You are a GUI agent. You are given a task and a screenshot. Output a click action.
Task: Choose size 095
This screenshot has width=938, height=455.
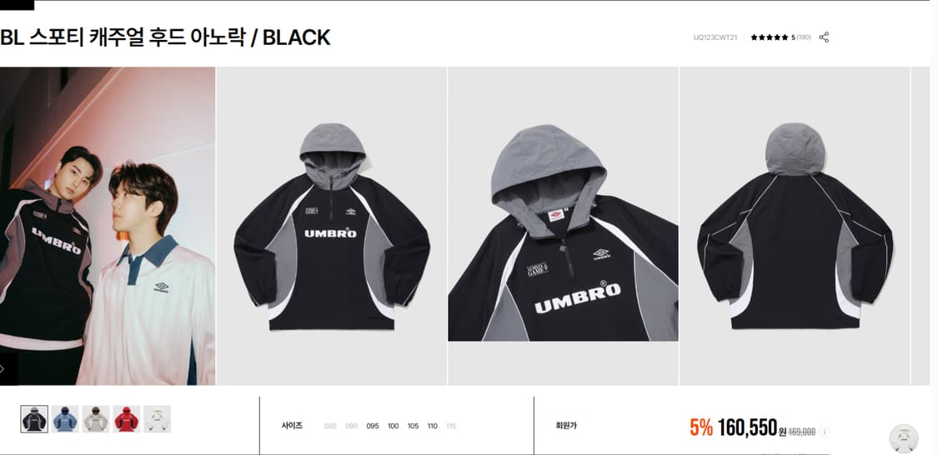pos(373,427)
